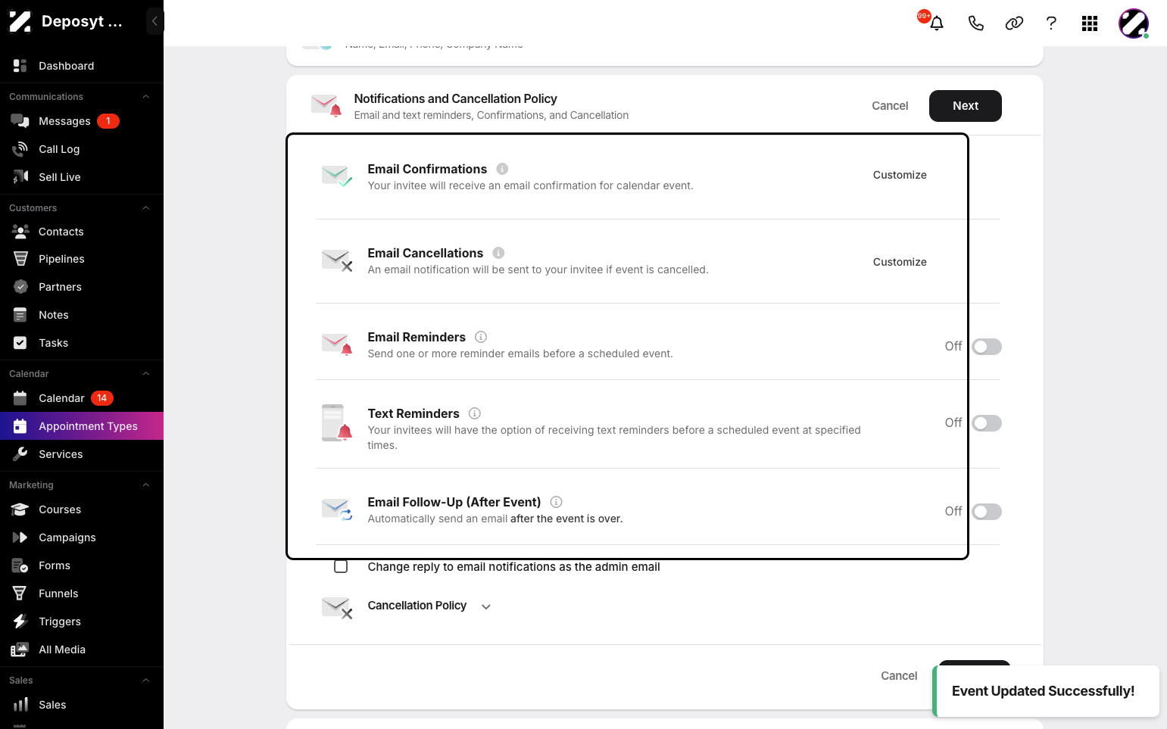Image resolution: width=1167 pixels, height=729 pixels.
Task: Click Cancel beside the Next button
Action: pyautogui.click(x=890, y=106)
